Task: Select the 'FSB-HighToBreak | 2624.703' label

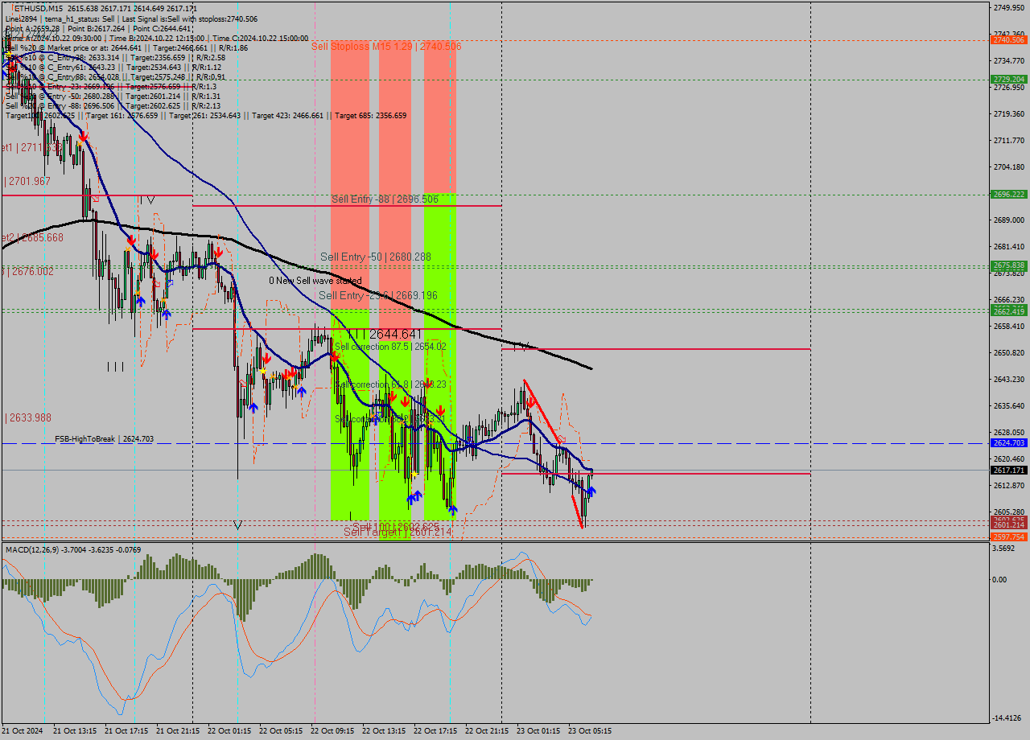Action: (104, 439)
